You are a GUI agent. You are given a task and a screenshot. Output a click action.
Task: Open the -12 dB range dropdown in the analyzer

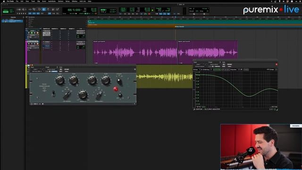pyautogui.click(x=240, y=69)
